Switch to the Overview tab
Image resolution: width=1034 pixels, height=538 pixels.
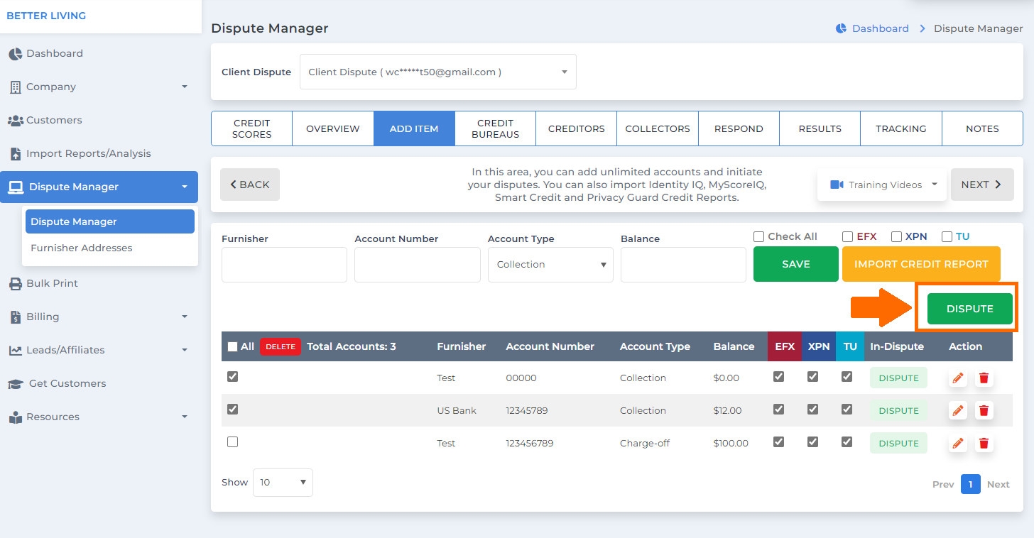(333, 128)
